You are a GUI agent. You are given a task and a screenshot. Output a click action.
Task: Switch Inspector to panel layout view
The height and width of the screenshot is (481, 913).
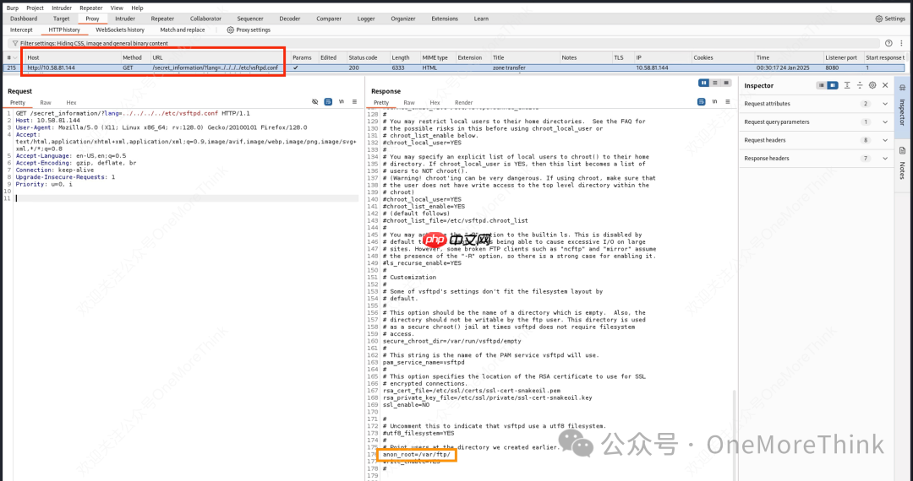click(x=833, y=85)
